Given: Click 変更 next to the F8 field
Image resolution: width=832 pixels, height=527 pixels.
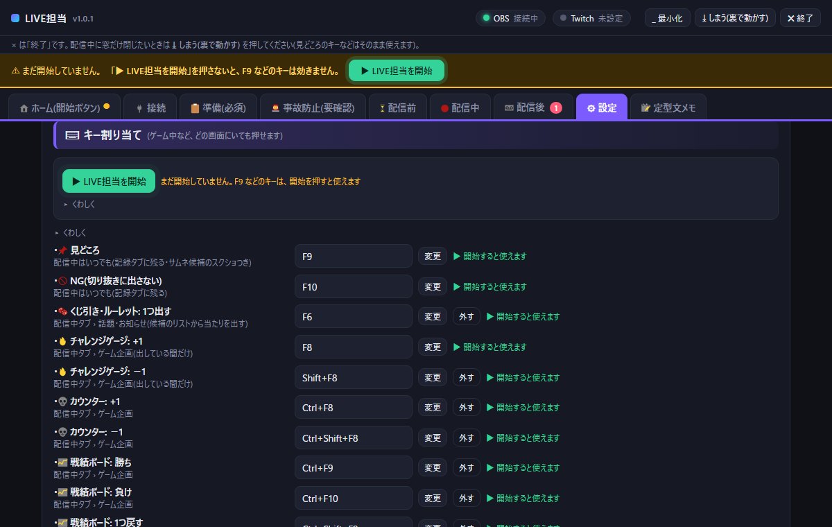Looking at the screenshot, I should pos(433,347).
